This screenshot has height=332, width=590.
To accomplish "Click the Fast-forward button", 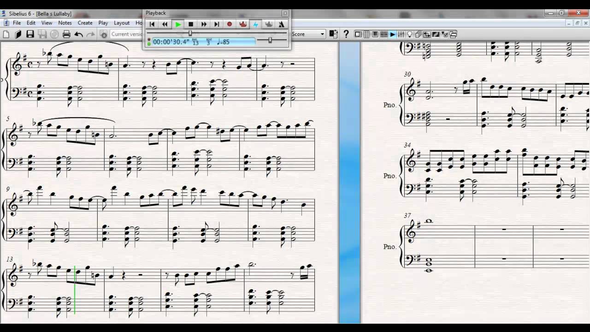I will 204,24.
